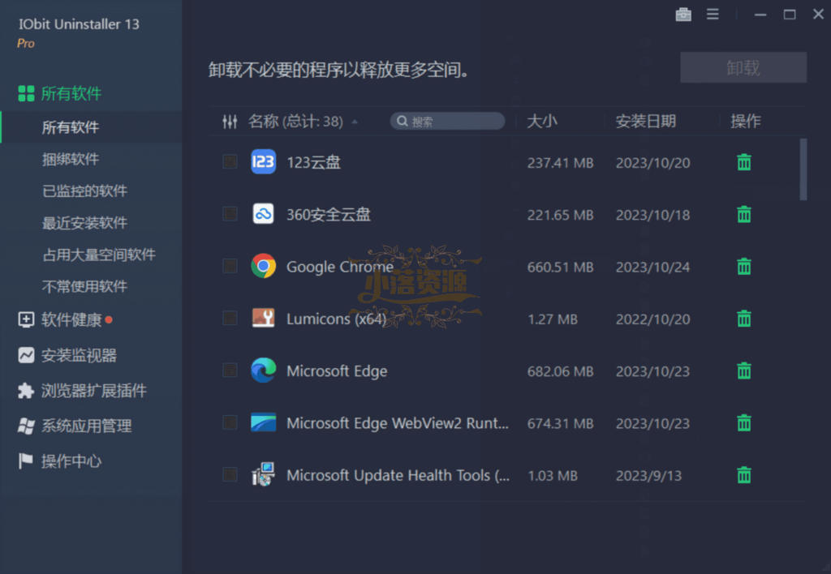Viewport: 831px width, 574px height.
Task: Click the Google Chrome logo icon
Action: [263, 266]
